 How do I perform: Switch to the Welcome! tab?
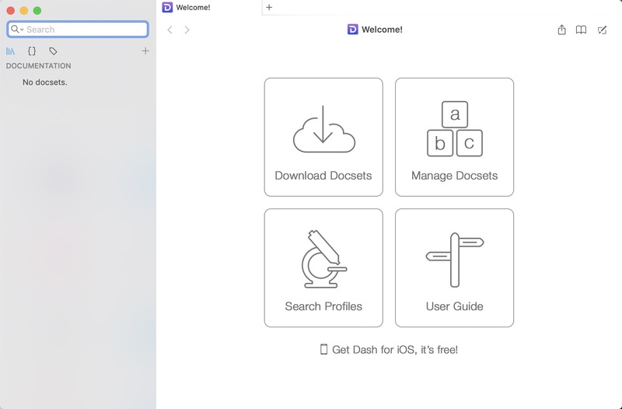(x=210, y=7)
